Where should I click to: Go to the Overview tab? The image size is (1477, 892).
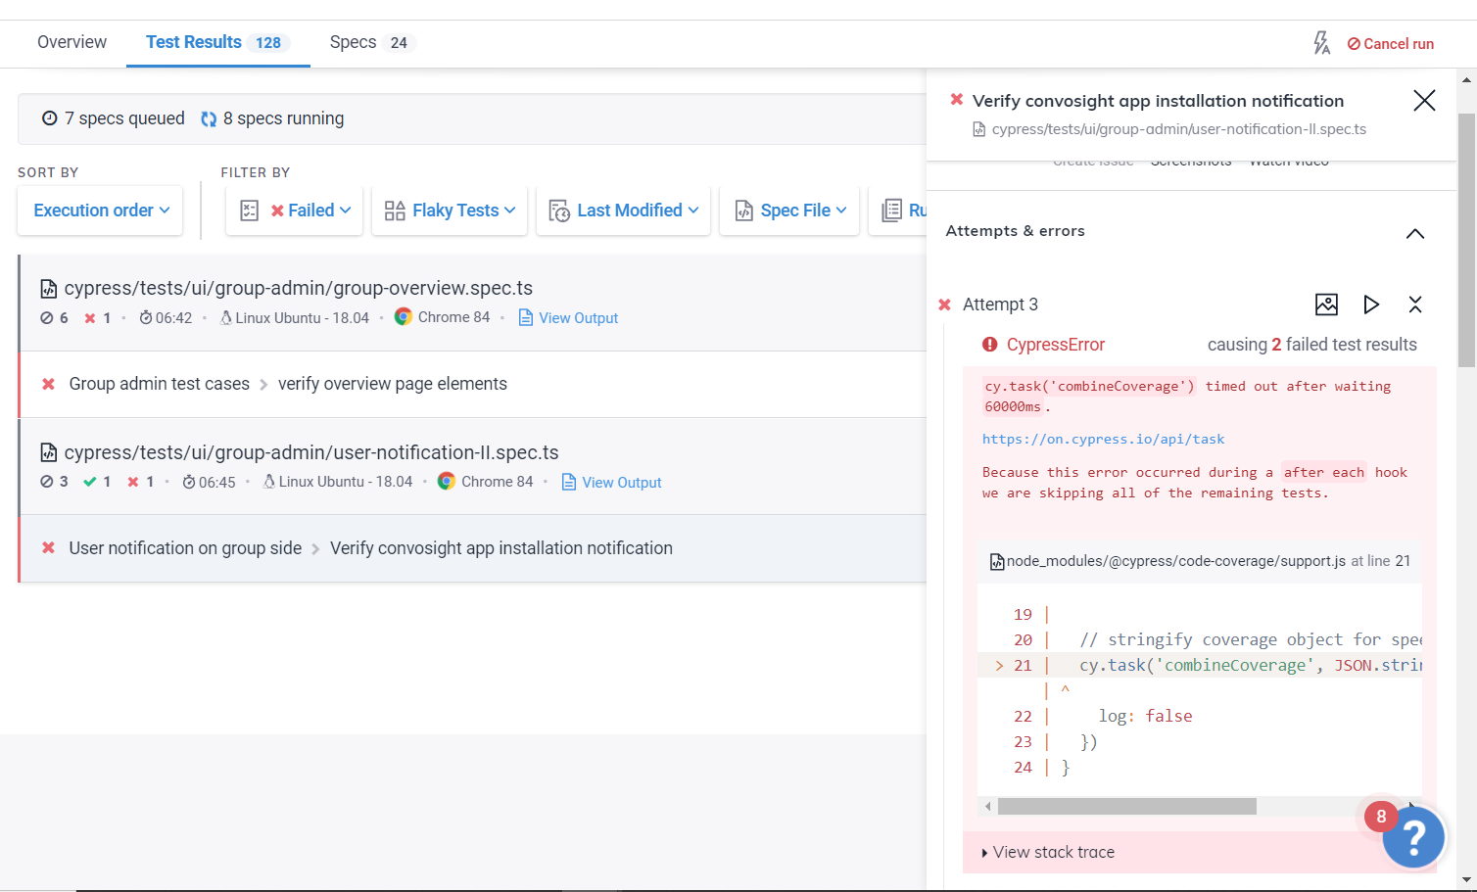point(71,42)
